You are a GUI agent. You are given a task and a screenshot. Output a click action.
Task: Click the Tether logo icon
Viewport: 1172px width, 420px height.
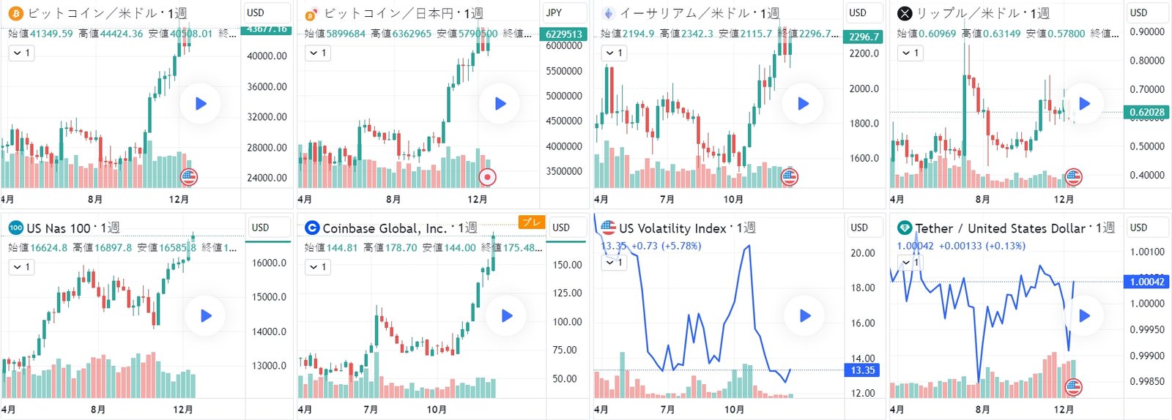point(905,228)
